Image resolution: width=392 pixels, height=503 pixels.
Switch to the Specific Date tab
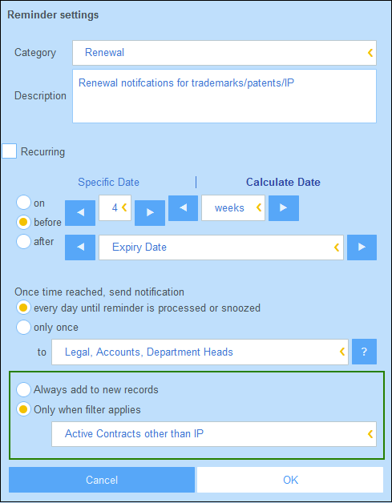coord(108,182)
